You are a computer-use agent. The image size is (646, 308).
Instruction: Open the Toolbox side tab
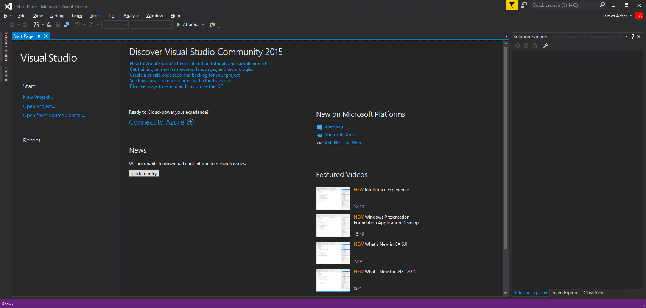pos(6,74)
